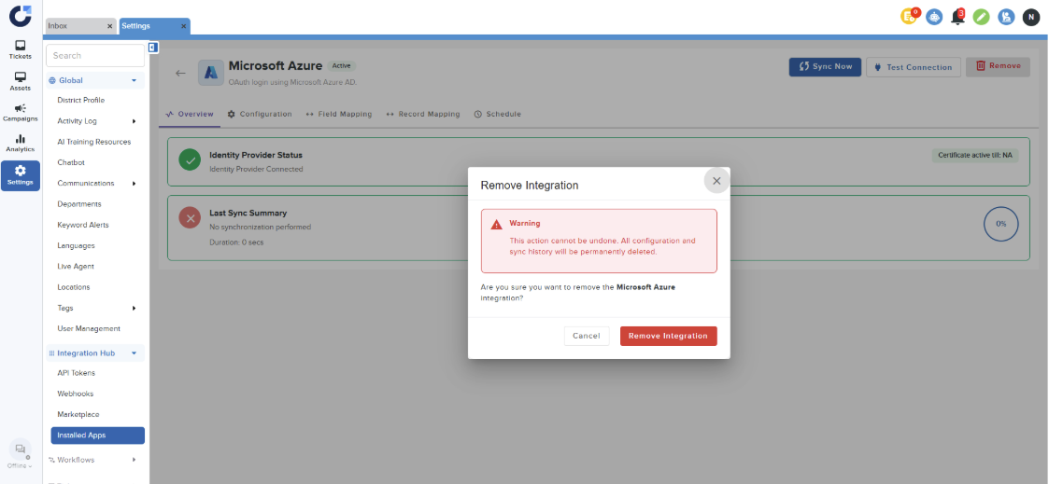Viewport: 1049px width, 484px height.
Task: Collapse the sidebar panel toggle
Action: coord(152,48)
